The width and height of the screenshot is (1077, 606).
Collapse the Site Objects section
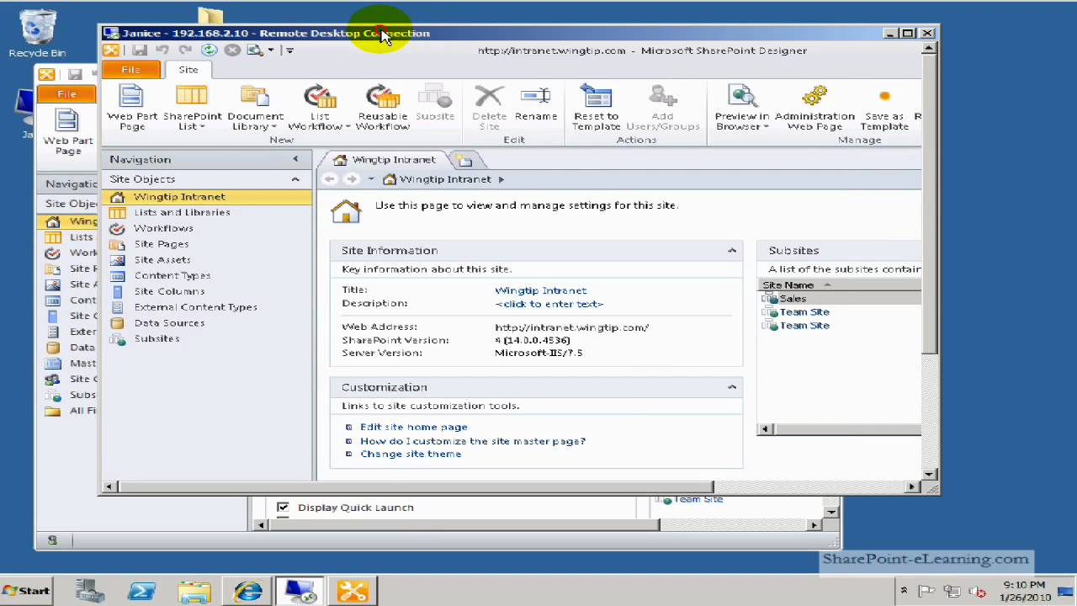point(295,178)
